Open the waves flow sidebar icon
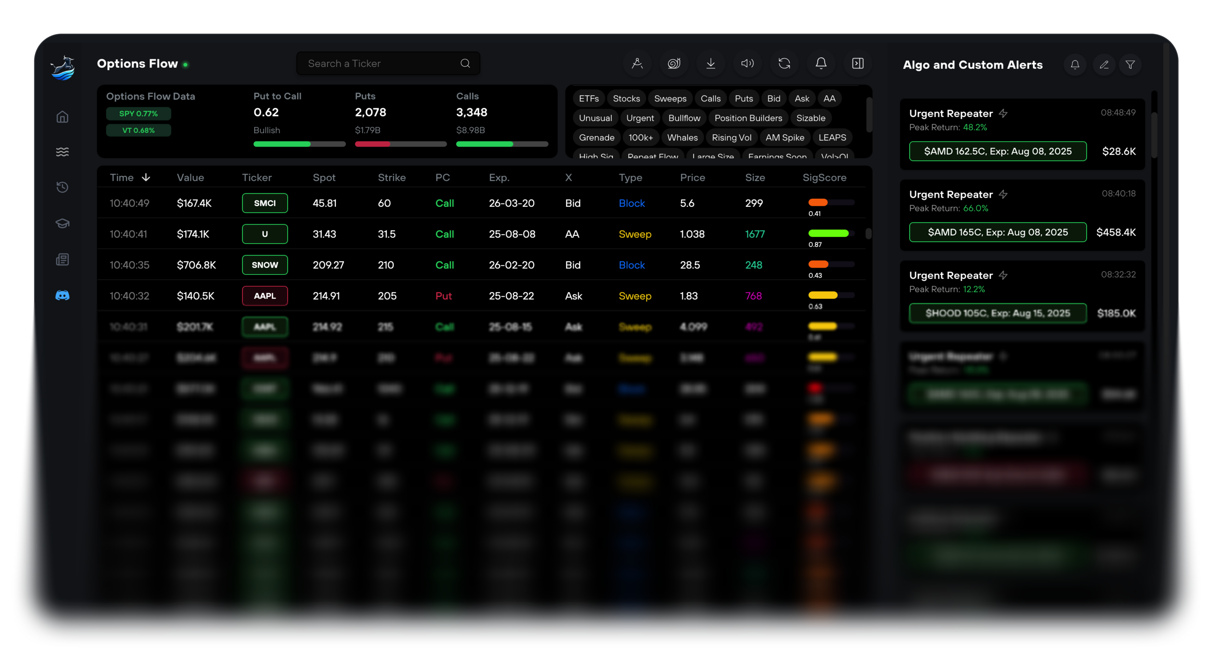Image resolution: width=1212 pixels, height=655 pixels. (62, 152)
